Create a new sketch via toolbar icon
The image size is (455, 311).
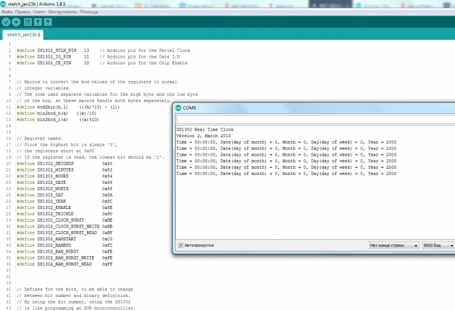28,22
